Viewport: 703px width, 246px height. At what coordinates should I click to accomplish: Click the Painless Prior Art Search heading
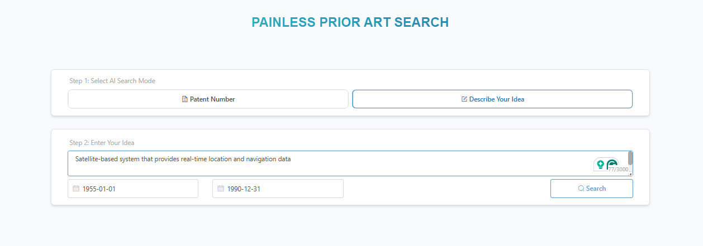(x=350, y=22)
